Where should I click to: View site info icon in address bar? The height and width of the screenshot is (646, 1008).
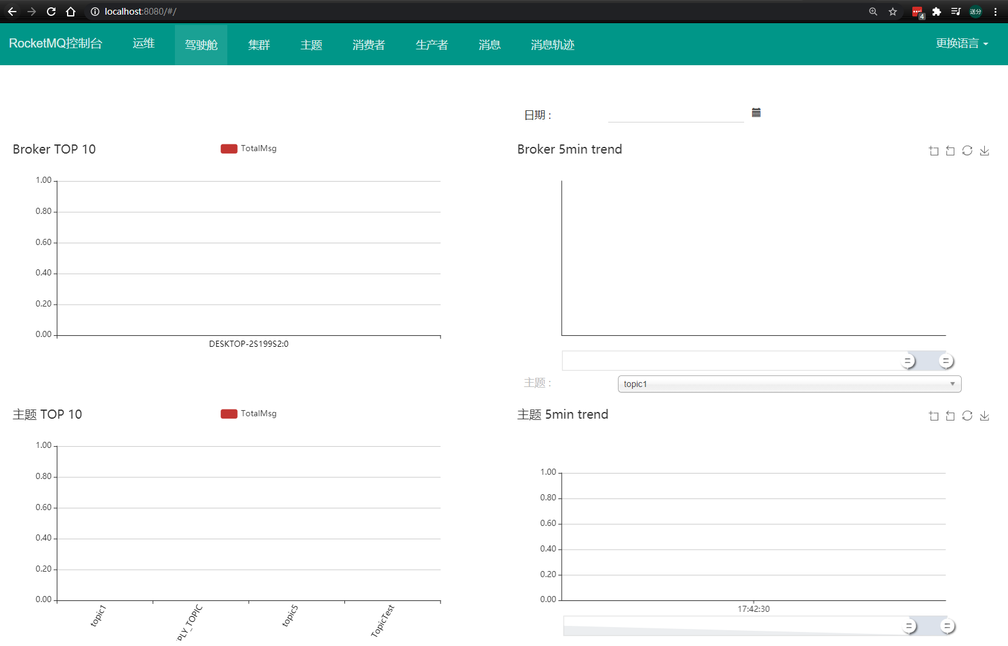pyautogui.click(x=94, y=12)
